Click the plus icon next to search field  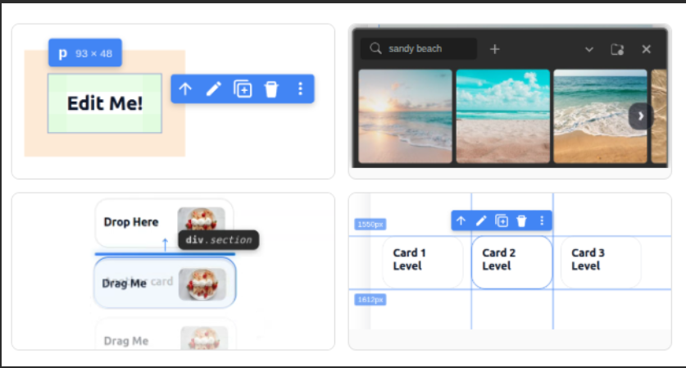[x=495, y=49]
